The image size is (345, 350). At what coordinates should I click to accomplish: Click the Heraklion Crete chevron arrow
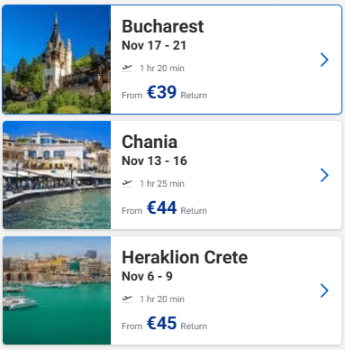click(x=324, y=290)
